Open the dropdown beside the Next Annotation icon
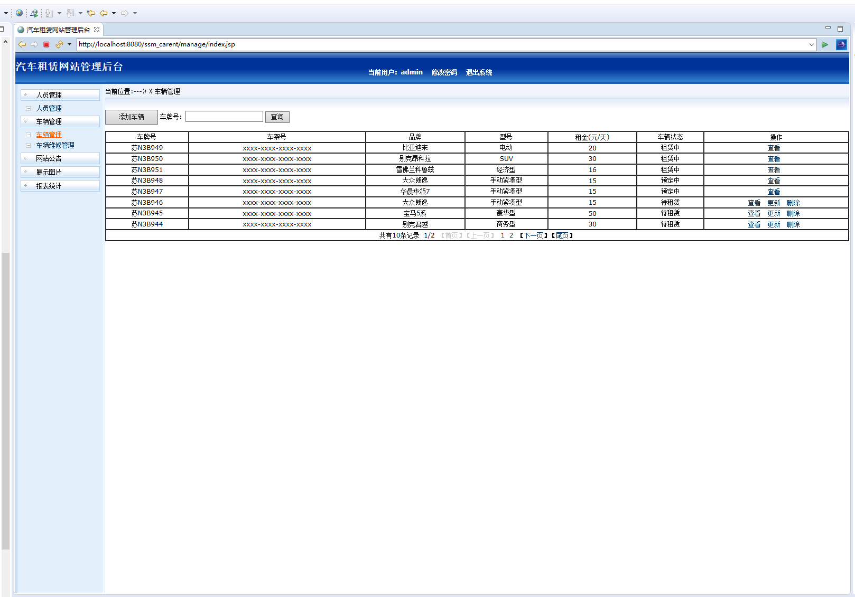Screen dimensions: 855x597 pos(59,13)
